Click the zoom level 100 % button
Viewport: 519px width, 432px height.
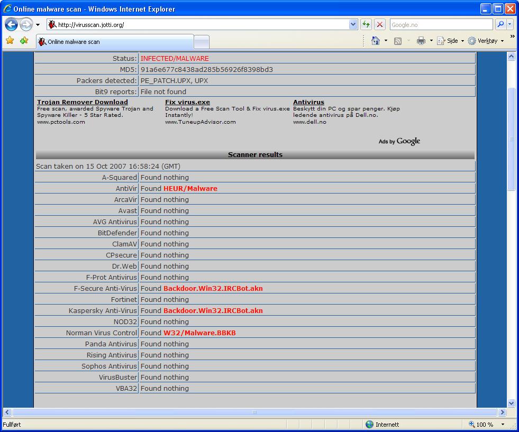480,425
